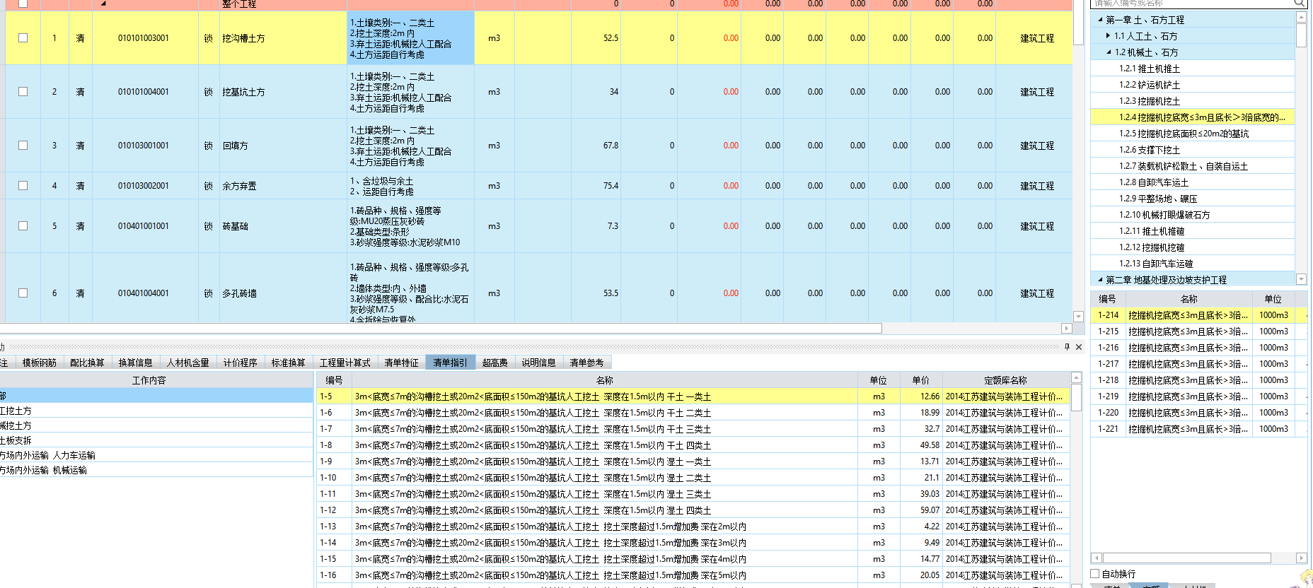This screenshot has height=588, width=1313.
Task: Select work content 方场内外运输 机械运输
Action: 156,470
